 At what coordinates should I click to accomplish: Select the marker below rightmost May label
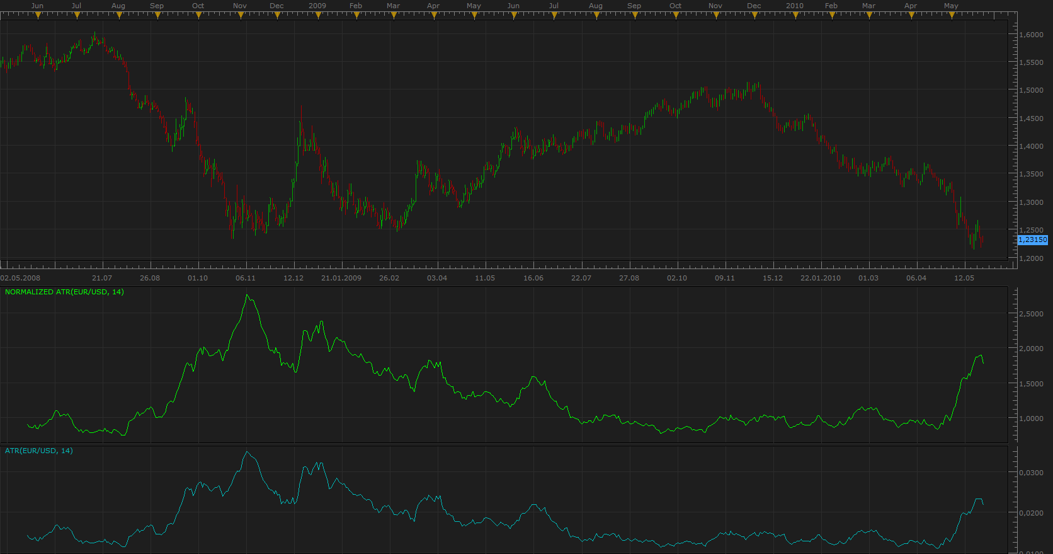(951, 15)
